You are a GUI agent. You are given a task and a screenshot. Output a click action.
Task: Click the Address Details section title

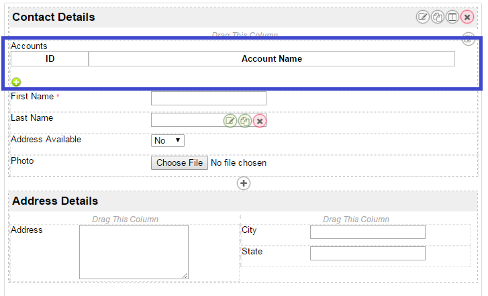(x=55, y=201)
